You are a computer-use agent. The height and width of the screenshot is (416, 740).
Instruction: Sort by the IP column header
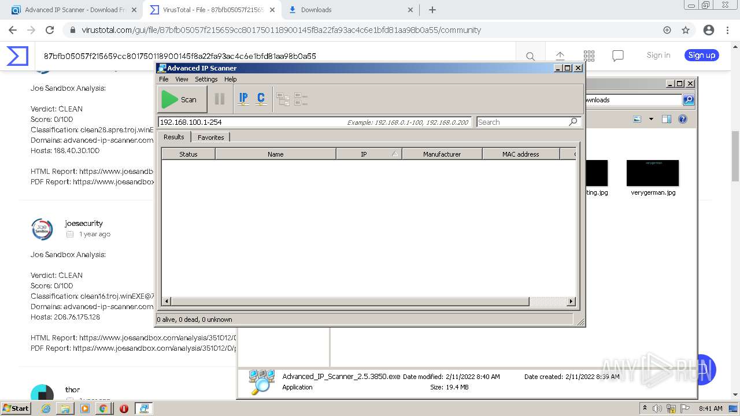point(369,154)
